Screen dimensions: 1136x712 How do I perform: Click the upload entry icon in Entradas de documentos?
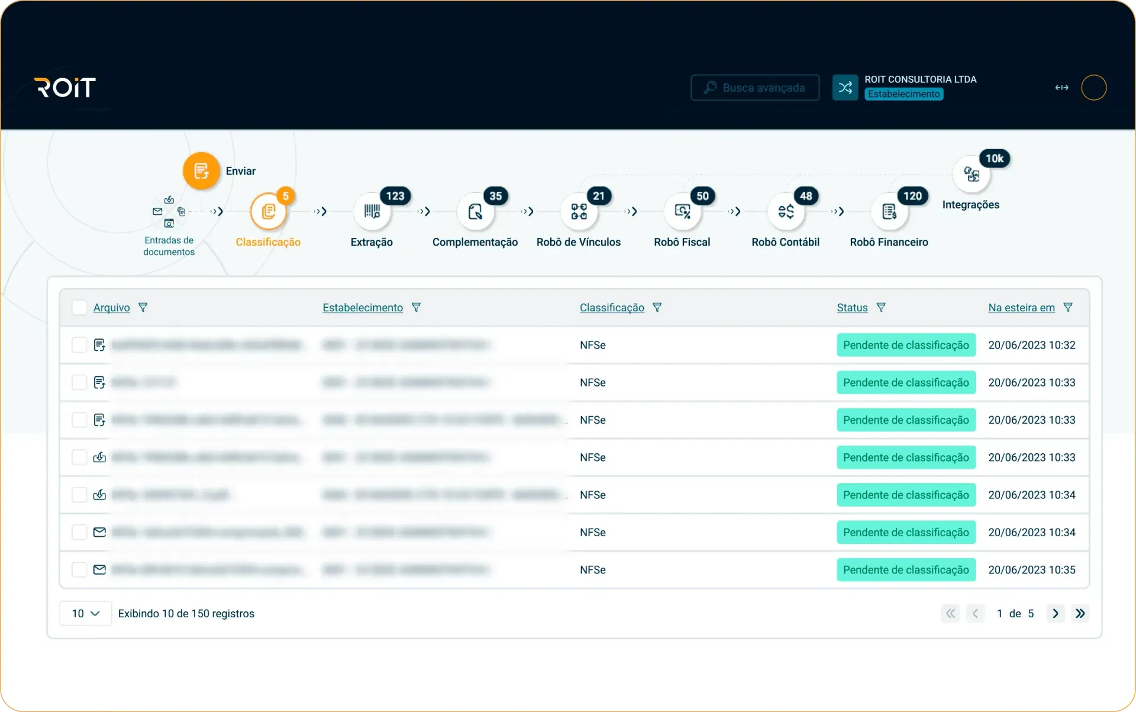click(x=169, y=199)
